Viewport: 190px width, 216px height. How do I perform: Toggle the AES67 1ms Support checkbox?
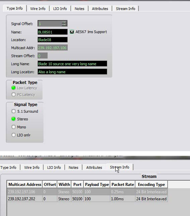(72, 32)
